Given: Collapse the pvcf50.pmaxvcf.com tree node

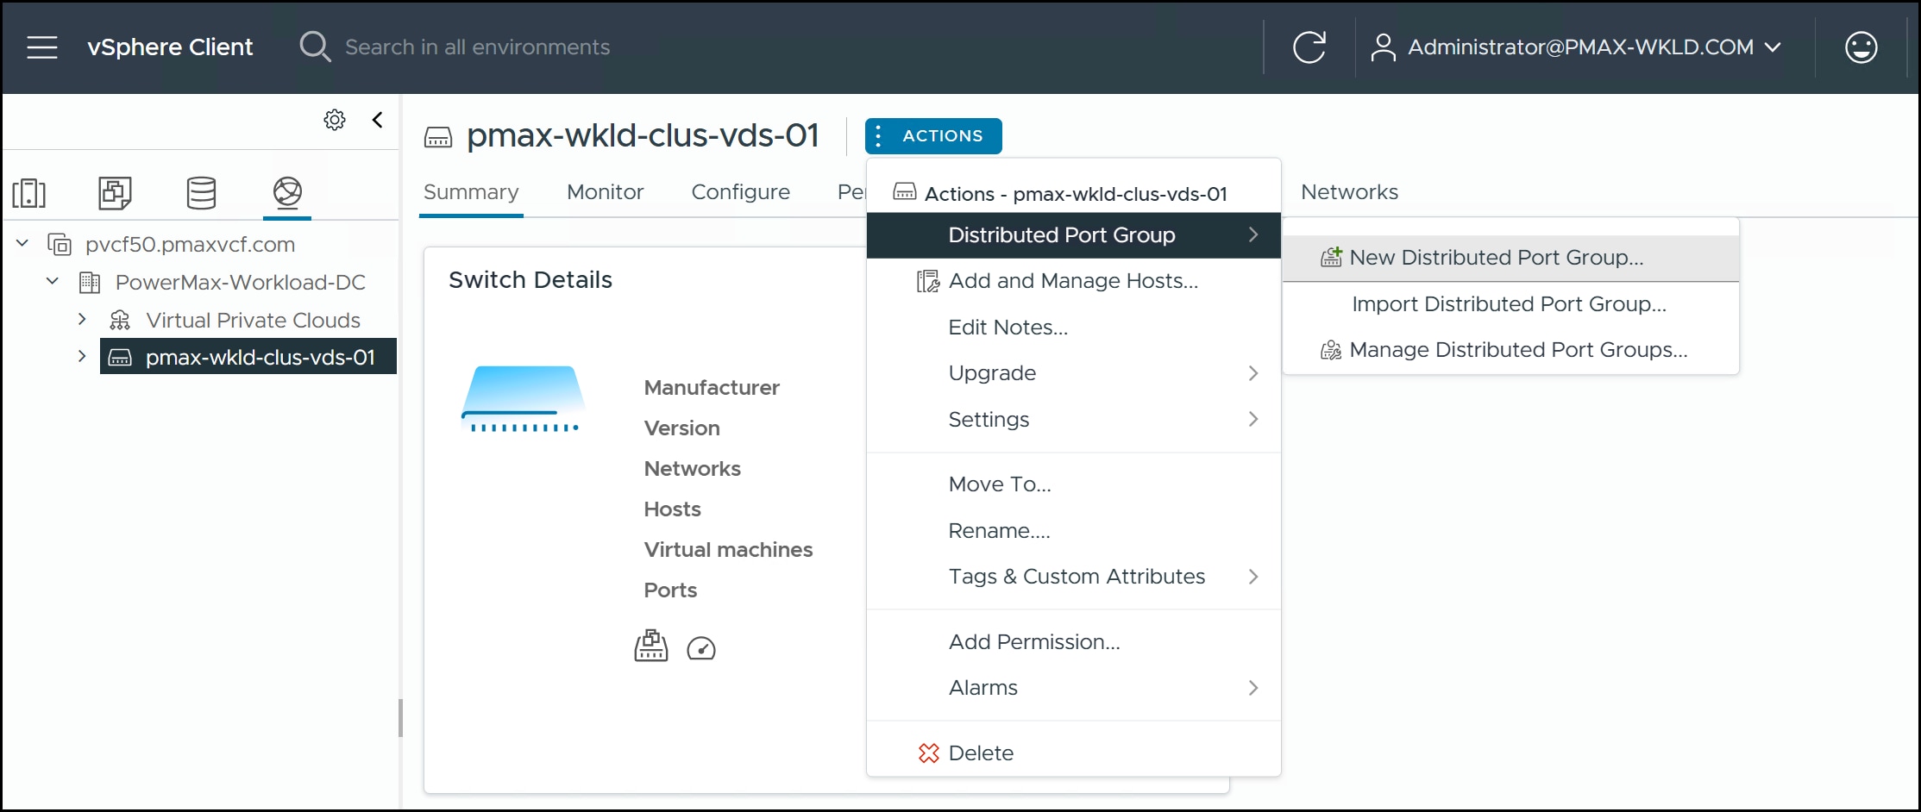Looking at the screenshot, I should coord(22,244).
